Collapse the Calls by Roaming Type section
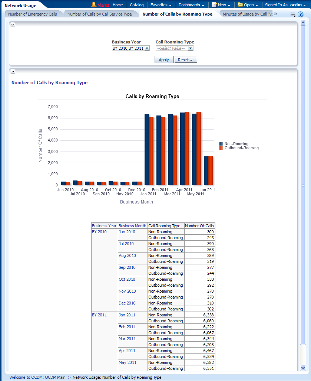The image size is (311, 381). 13,71
